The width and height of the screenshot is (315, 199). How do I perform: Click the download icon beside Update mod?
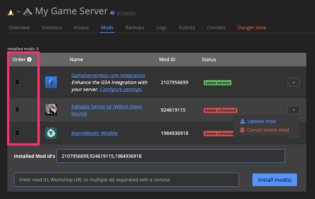pyautogui.click(x=242, y=121)
